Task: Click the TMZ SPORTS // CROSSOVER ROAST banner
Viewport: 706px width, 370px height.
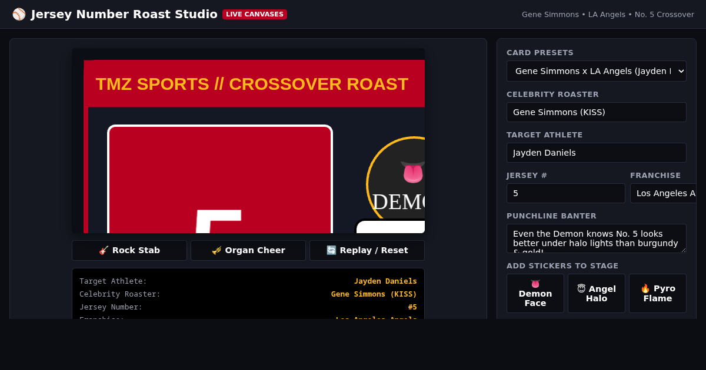Action: pos(254,83)
